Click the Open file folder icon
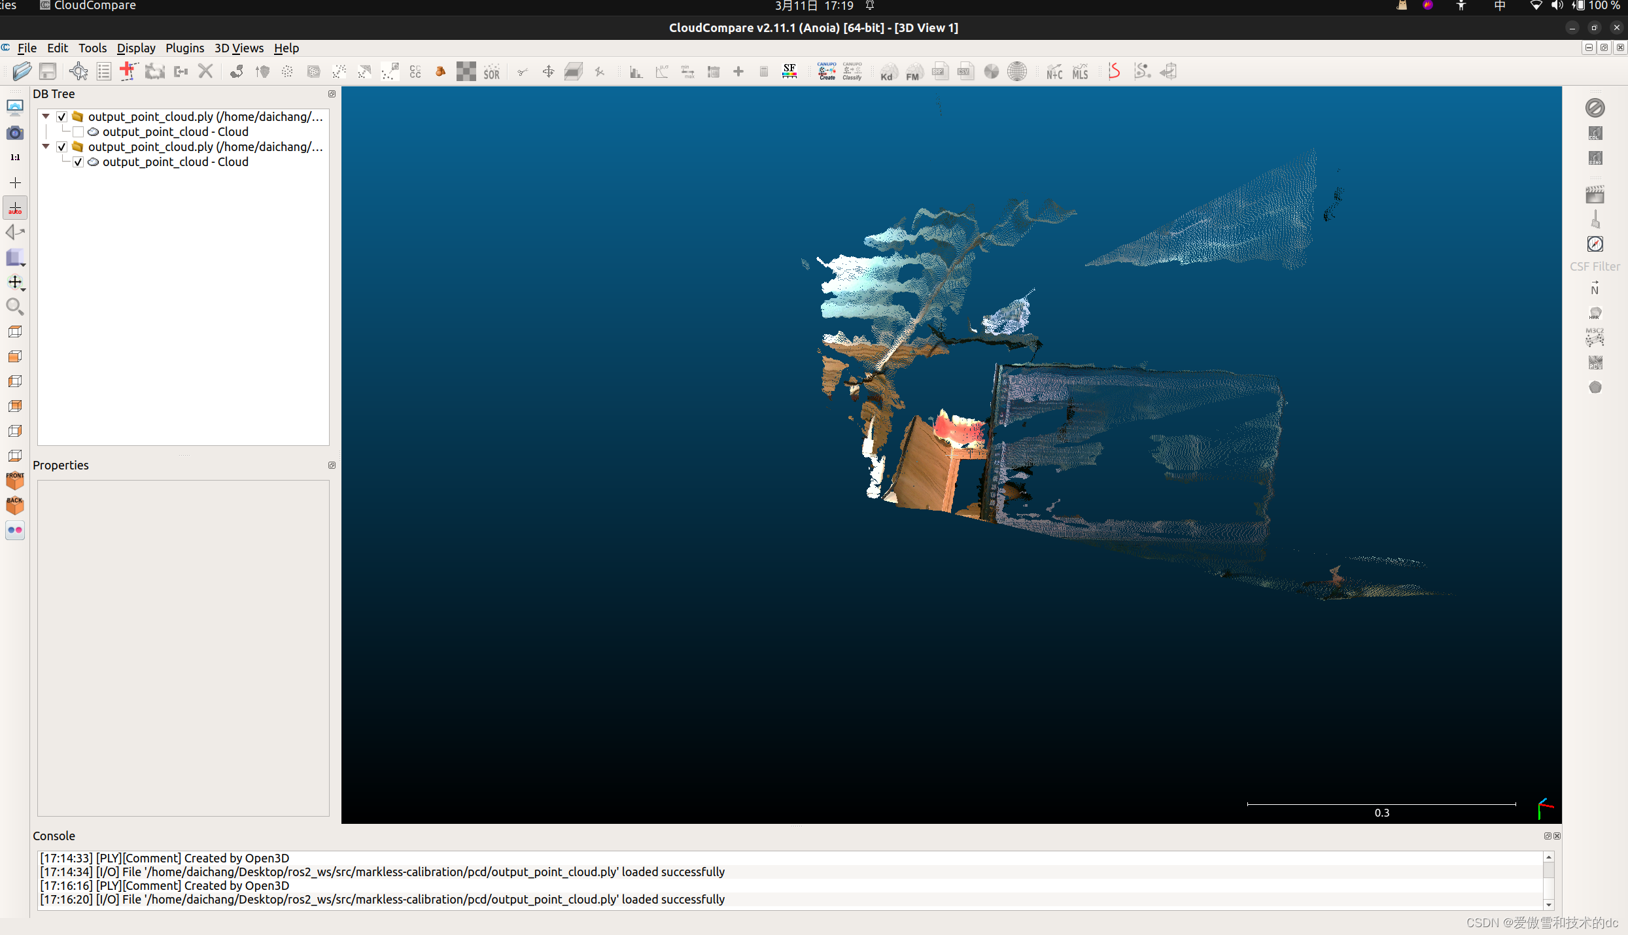This screenshot has height=935, width=1628. (22, 71)
